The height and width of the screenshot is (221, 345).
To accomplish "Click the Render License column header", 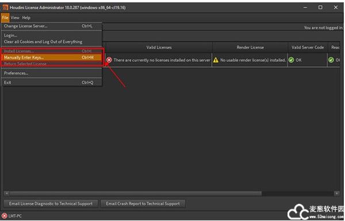I will pyautogui.click(x=250, y=48).
